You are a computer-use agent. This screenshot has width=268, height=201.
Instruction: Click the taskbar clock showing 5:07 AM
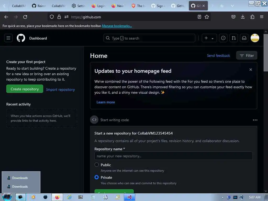(254, 197)
